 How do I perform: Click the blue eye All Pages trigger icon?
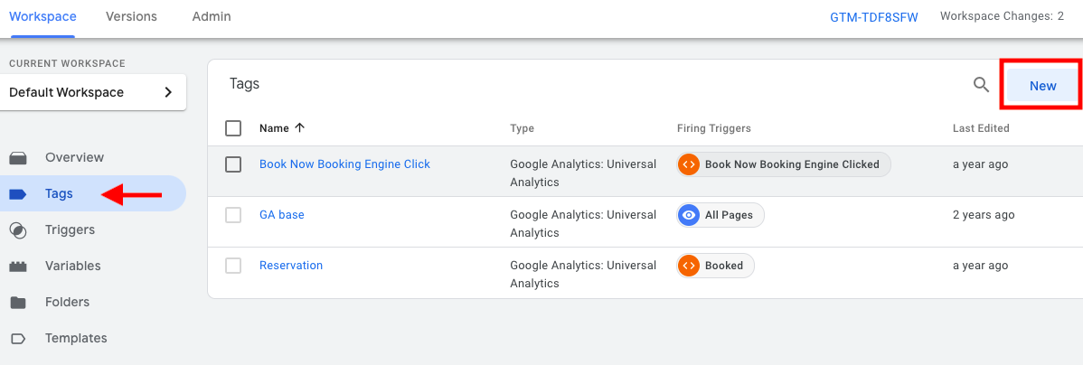(x=688, y=215)
